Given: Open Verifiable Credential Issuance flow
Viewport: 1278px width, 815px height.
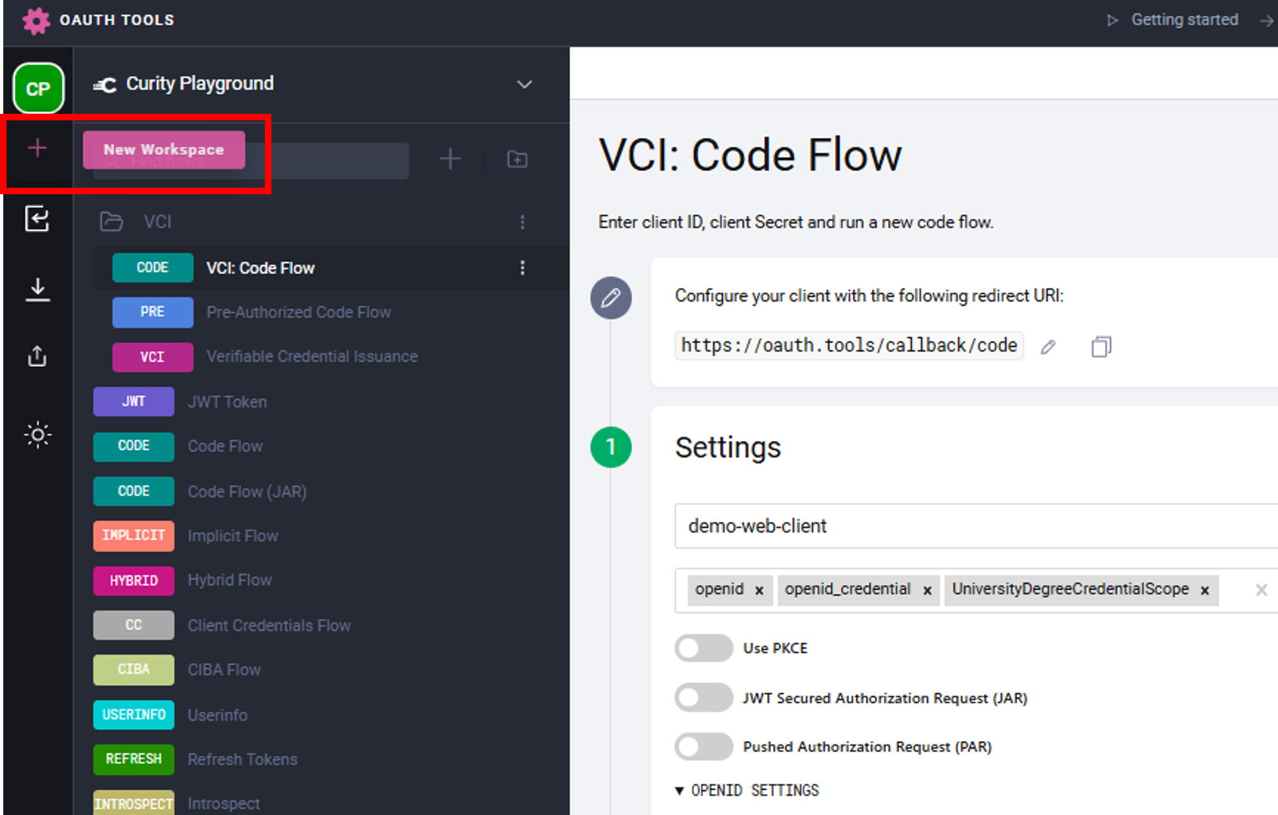Looking at the screenshot, I should point(312,356).
